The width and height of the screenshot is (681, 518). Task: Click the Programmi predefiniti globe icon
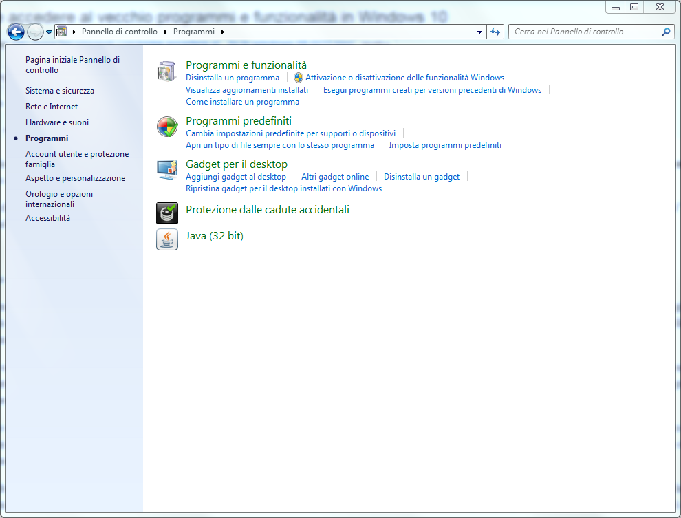tap(167, 127)
